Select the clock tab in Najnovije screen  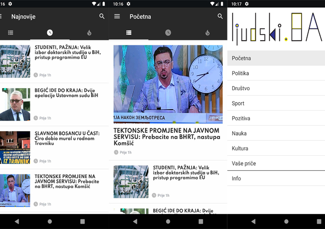pyautogui.click(x=50, y=33)
